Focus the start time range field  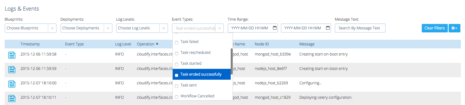(x=253, y=28)
